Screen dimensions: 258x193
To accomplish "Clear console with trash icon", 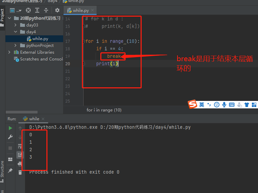I will [x=20, y=173].
